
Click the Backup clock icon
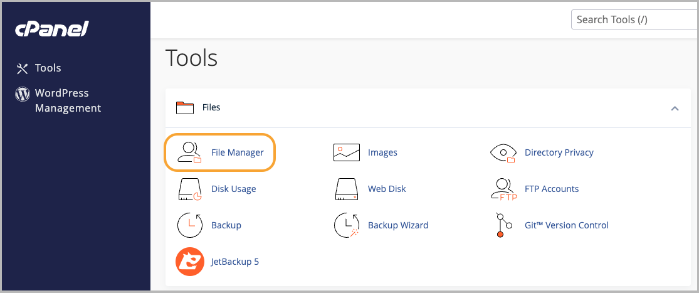click(x=189, y=225)
